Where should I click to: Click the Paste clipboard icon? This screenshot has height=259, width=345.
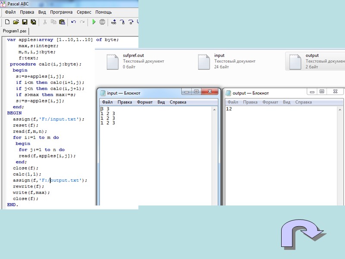[62, 22]
